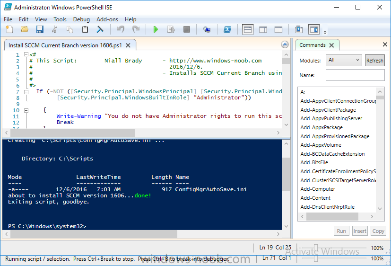Click the Name input field
The image size is (391, 266).
(x=355, y=75)
